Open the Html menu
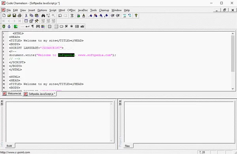 [62, 10]
